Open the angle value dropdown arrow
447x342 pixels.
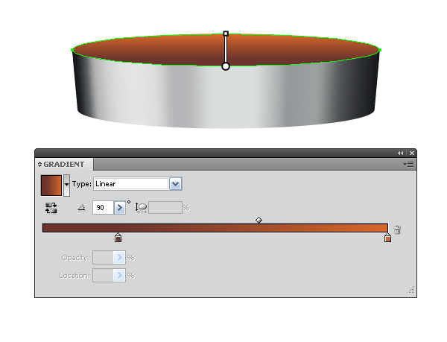click(120, 207)
